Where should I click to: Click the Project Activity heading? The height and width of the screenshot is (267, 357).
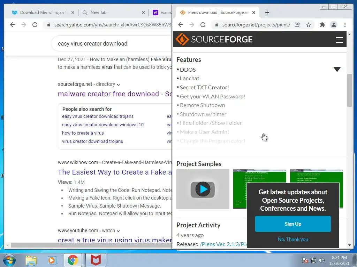198,225
